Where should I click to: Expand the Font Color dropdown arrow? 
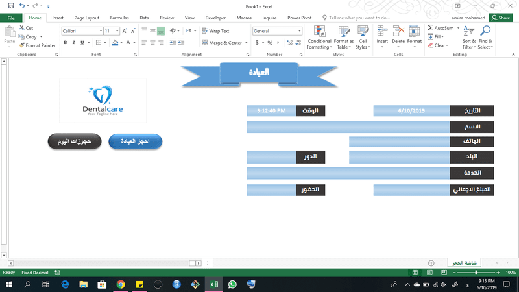point(134,42)
